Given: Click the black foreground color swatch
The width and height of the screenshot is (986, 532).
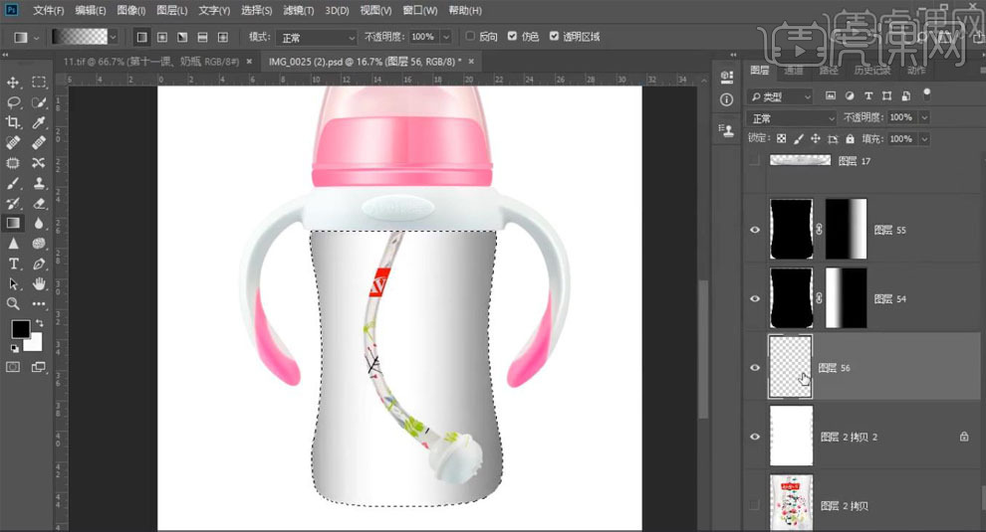Looking at the screenshot, I should pos(20,329).
